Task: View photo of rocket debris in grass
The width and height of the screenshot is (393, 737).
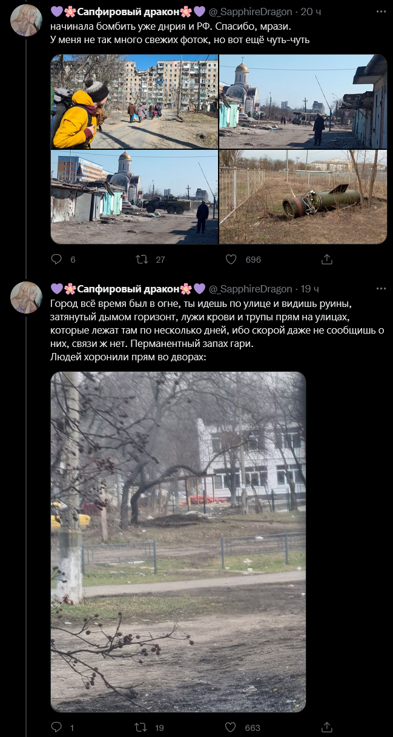Action: [303, 197]
